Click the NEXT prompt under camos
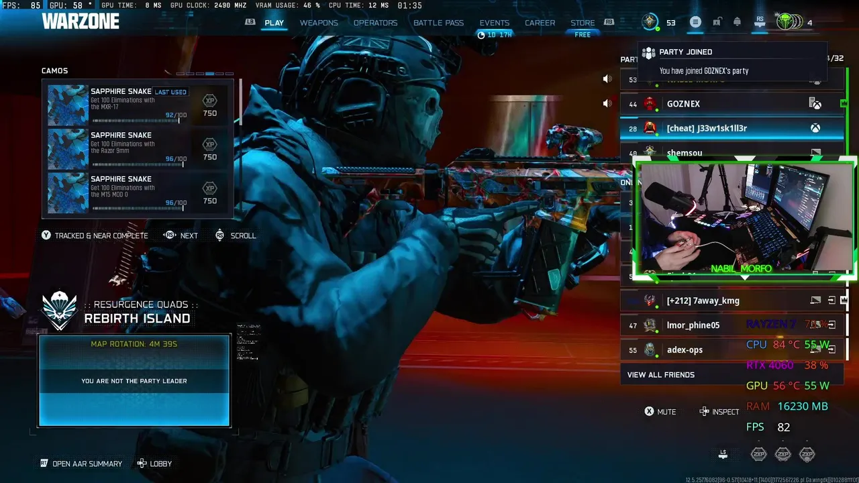This screenshot has height=483, width=859. pos(181,235)
